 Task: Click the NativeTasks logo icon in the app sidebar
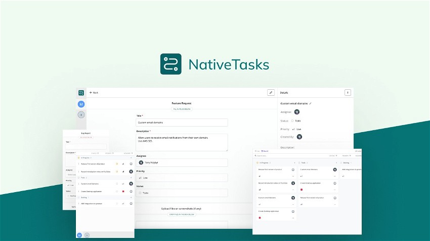81,93
